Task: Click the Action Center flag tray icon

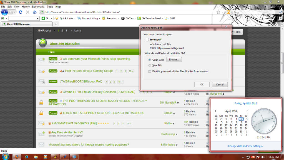Action: coord(258,157)
